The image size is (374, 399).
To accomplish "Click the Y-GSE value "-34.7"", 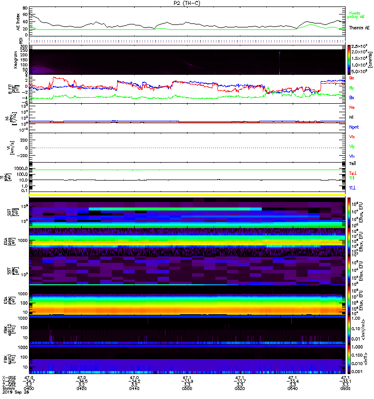I will point(29,382).
